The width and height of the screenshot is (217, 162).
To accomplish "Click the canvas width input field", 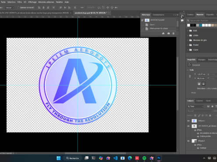I will click(x=201, y=74).
